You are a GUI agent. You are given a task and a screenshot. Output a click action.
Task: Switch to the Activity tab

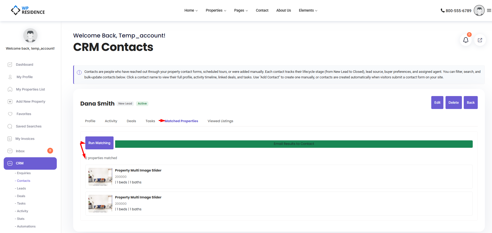pos(111,121)
